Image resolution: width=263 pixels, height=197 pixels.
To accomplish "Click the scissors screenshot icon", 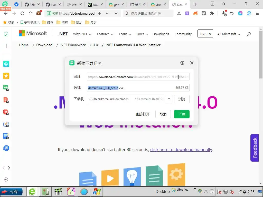I will tap(179, 13).
